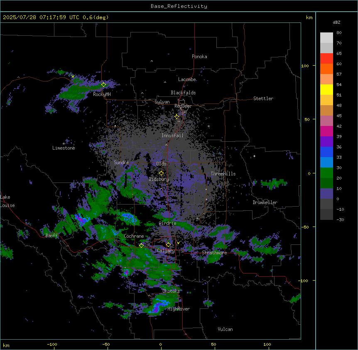Click the -30 value on the dBZ legend

[340, 219]
